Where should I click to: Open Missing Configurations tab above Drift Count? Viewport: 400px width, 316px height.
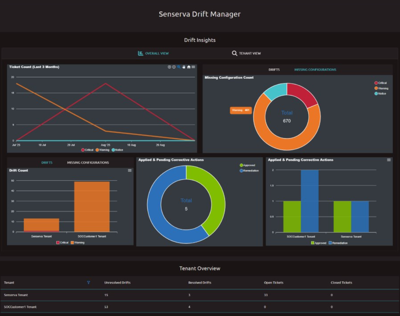click(x=88, y=163)
